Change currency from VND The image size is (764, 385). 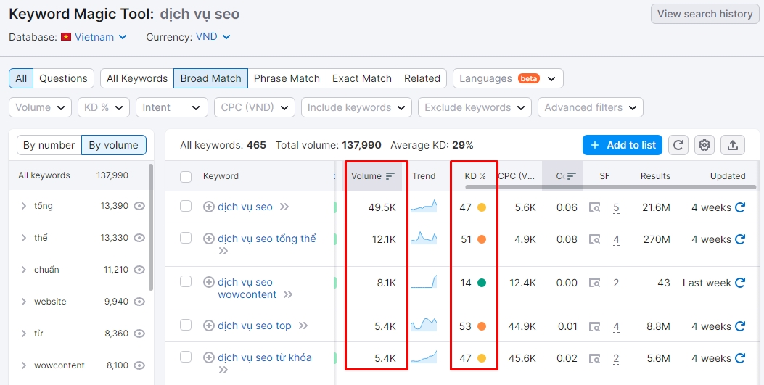213,37
